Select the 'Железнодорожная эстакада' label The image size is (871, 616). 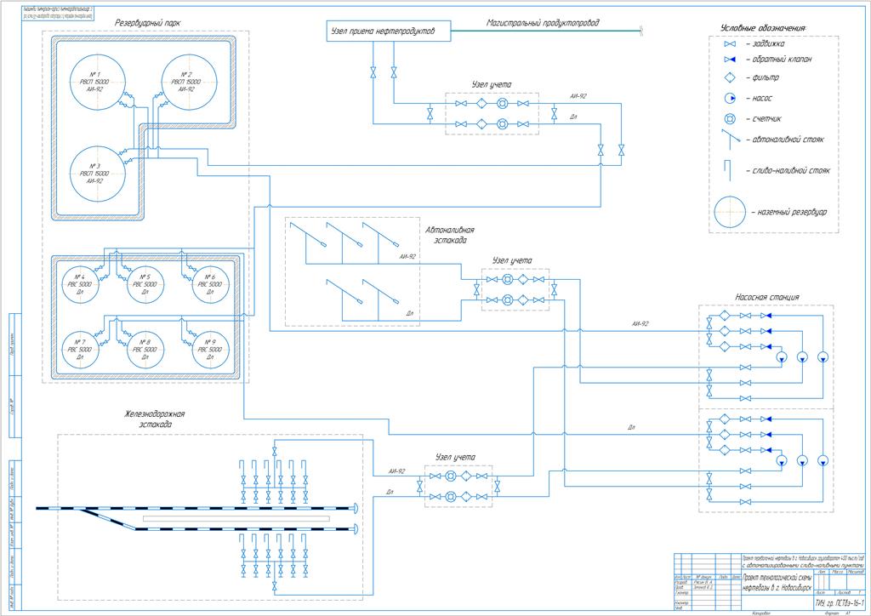pyautogui.click(x=155, y=419)
